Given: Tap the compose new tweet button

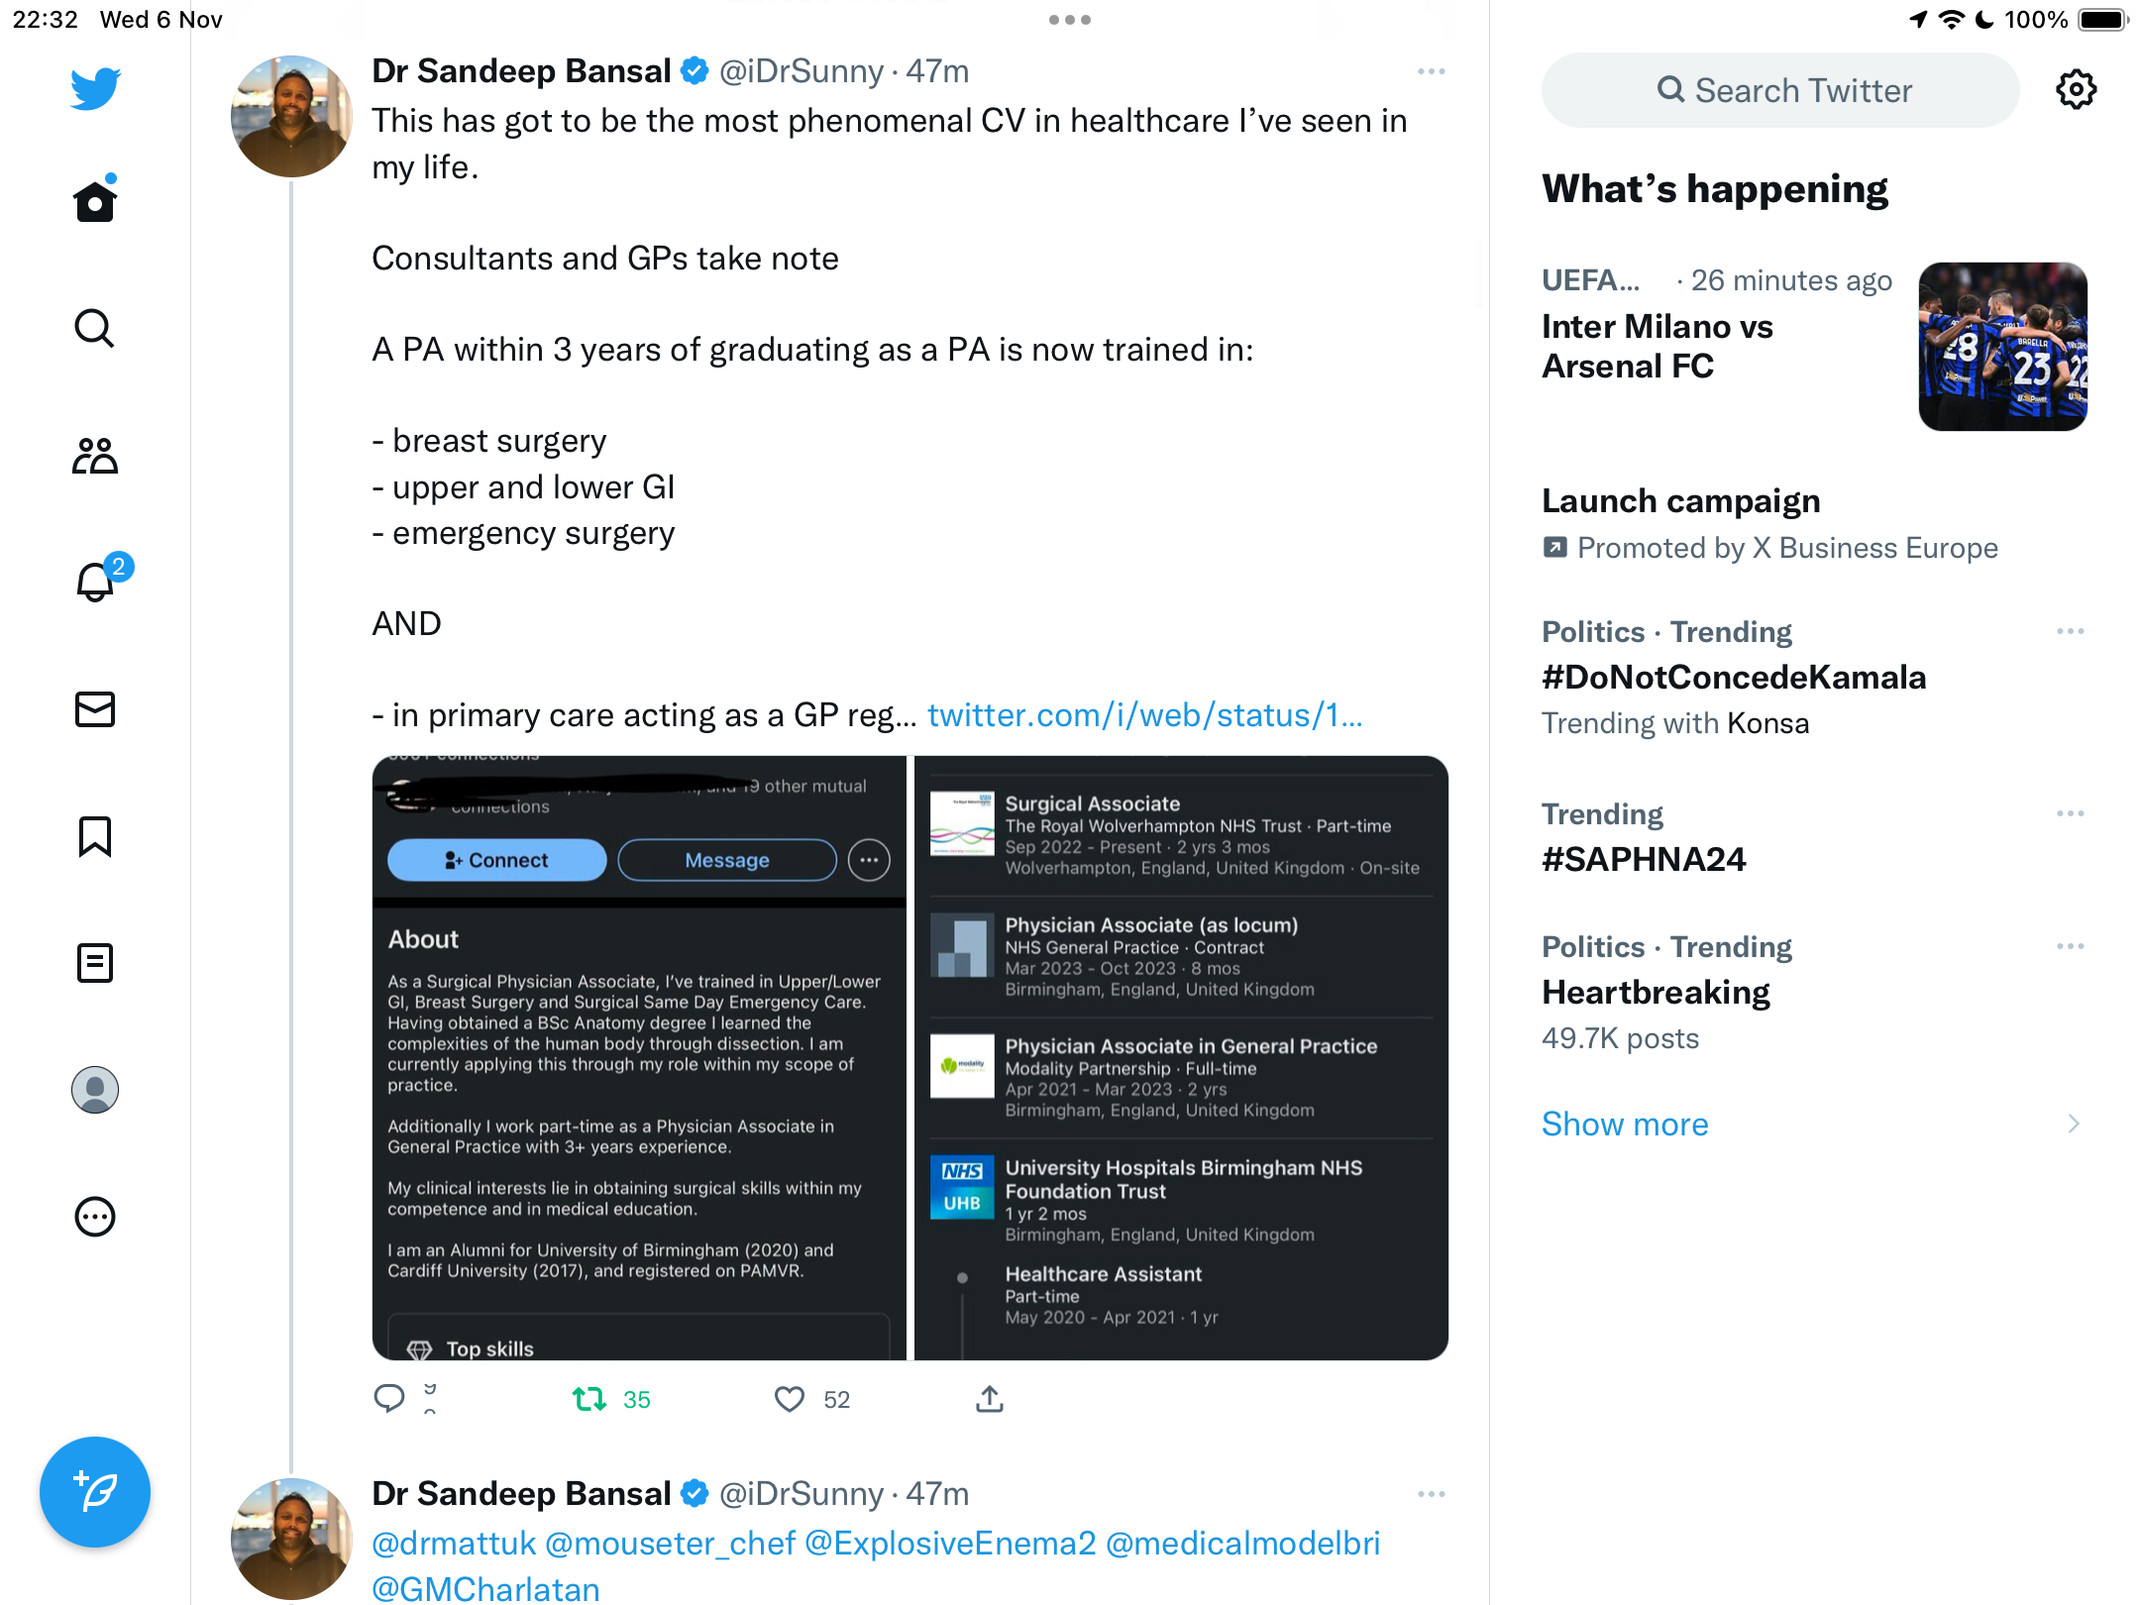Looking at the screenshot, I should pos(95,1492).
